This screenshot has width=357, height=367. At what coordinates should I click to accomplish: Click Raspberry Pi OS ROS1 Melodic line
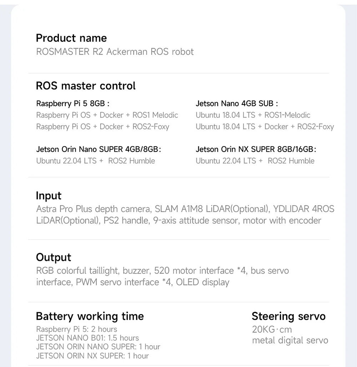107,115
